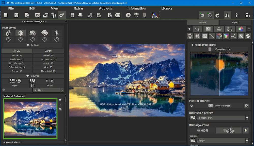Select the Natural Balanced preset thumbnail
This screenshot has height=146, width=254.
point(30,119)
